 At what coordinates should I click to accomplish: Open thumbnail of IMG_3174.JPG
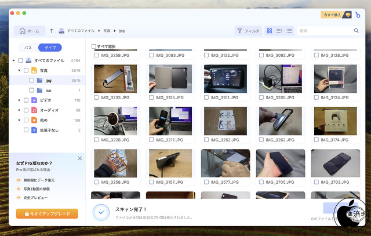click(x=335, y=121)
